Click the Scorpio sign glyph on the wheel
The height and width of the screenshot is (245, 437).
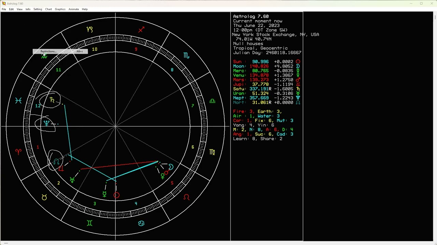coord(186,55)
